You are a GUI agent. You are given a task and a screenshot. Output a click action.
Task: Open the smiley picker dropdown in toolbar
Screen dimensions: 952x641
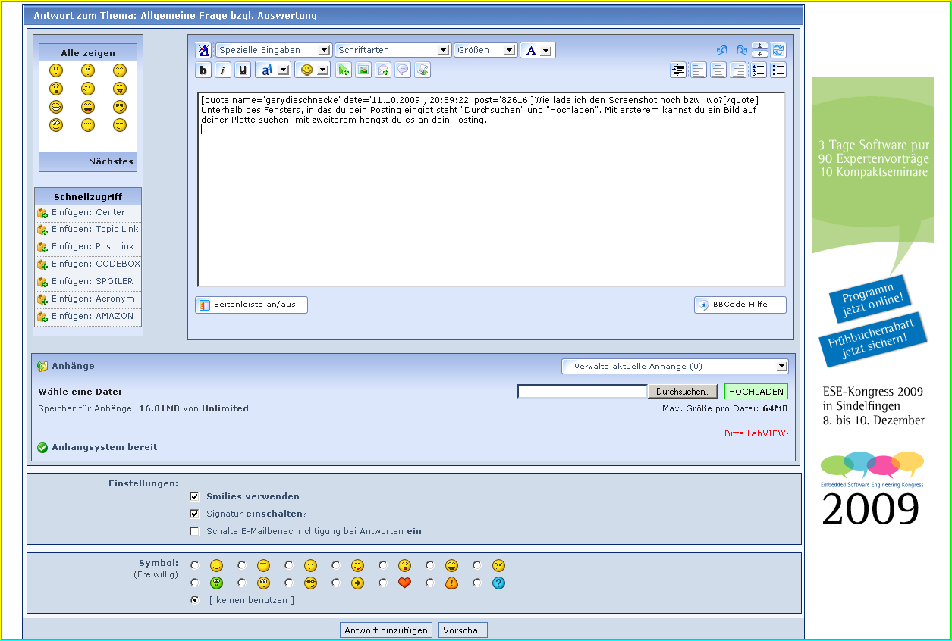313,70
